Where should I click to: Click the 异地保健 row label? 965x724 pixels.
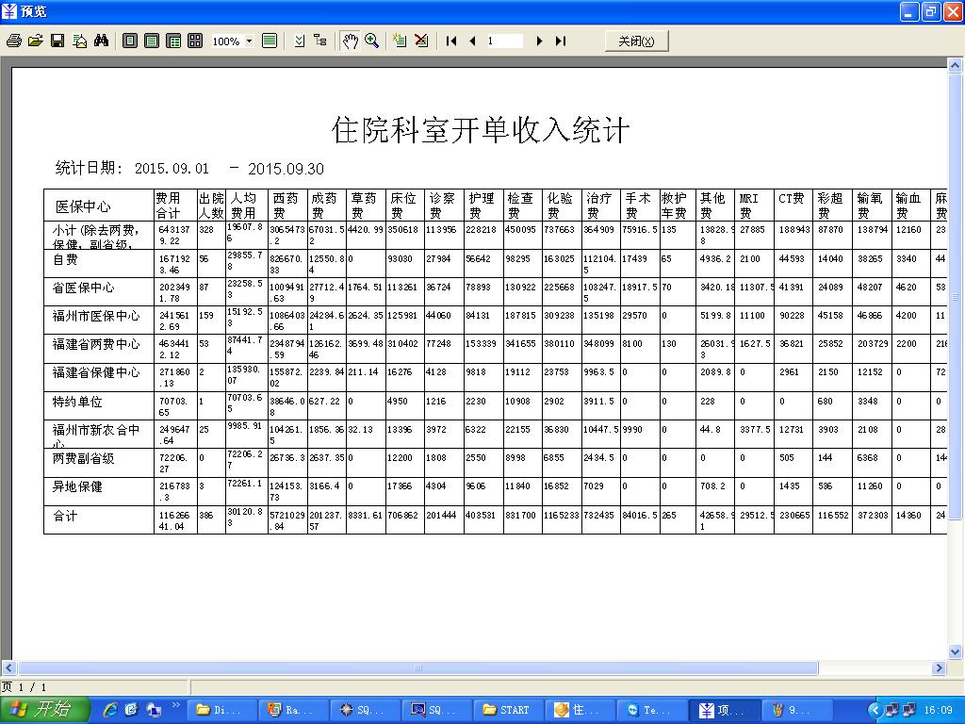(77, 486)
